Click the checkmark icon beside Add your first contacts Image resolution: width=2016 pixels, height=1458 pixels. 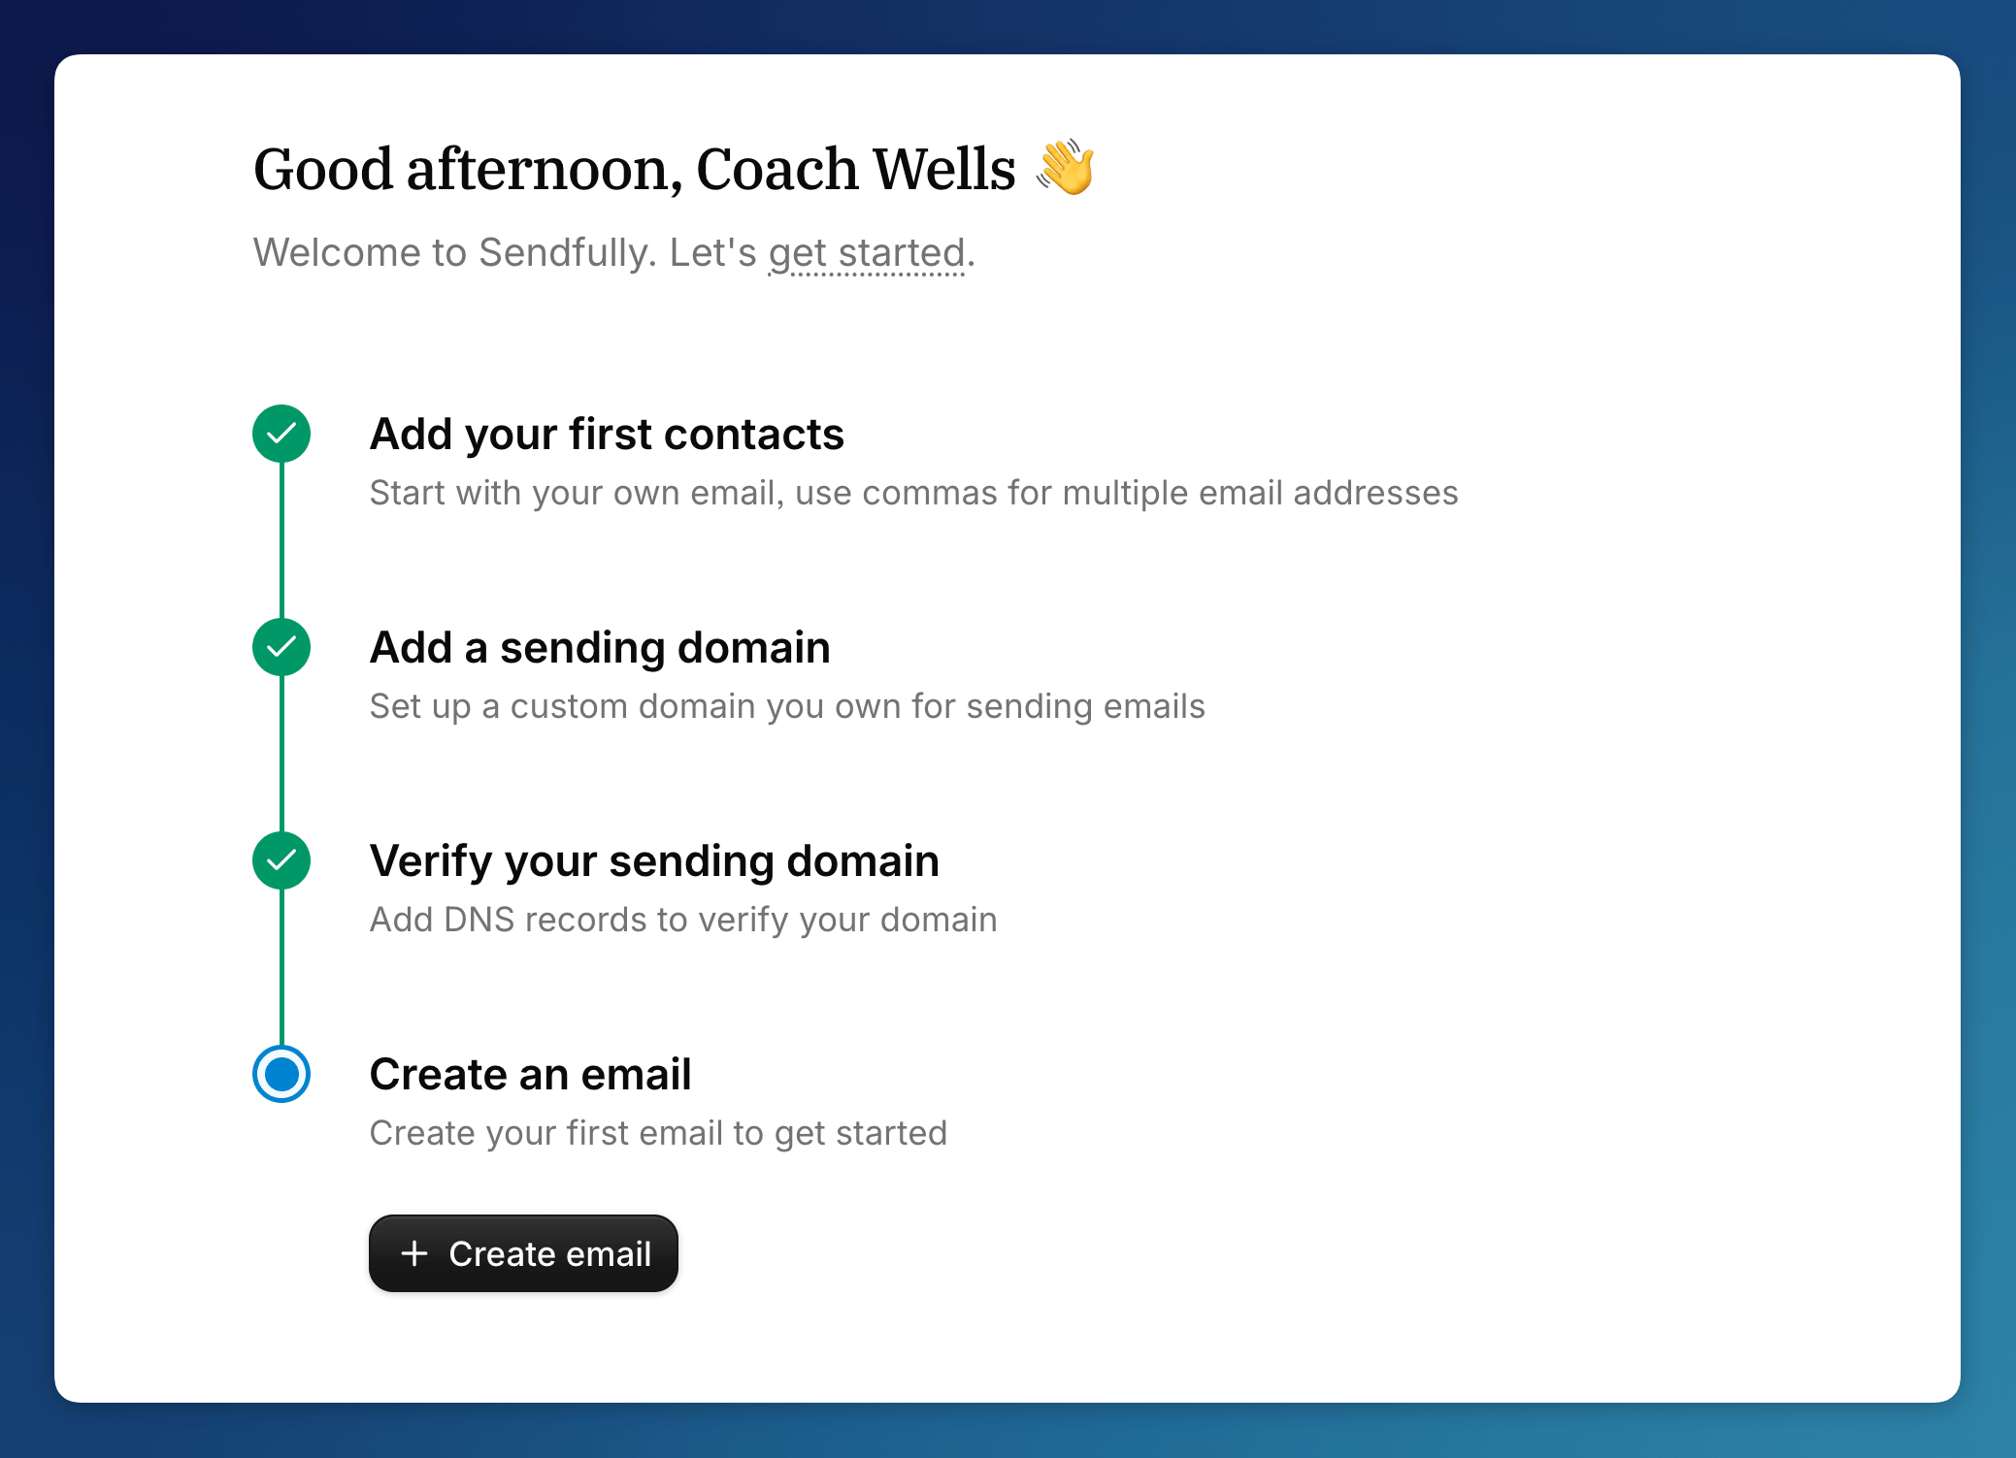[x=281, y=434]
